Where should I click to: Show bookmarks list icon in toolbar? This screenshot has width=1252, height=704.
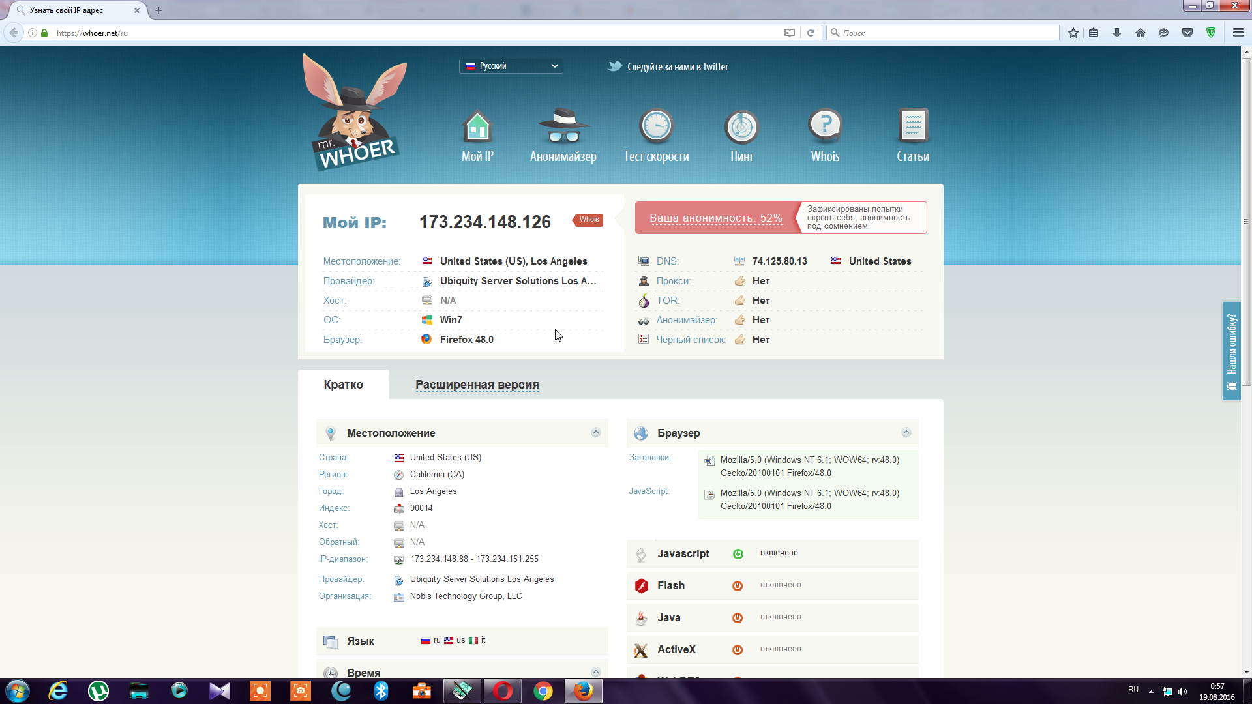[x=1094, y=33]
